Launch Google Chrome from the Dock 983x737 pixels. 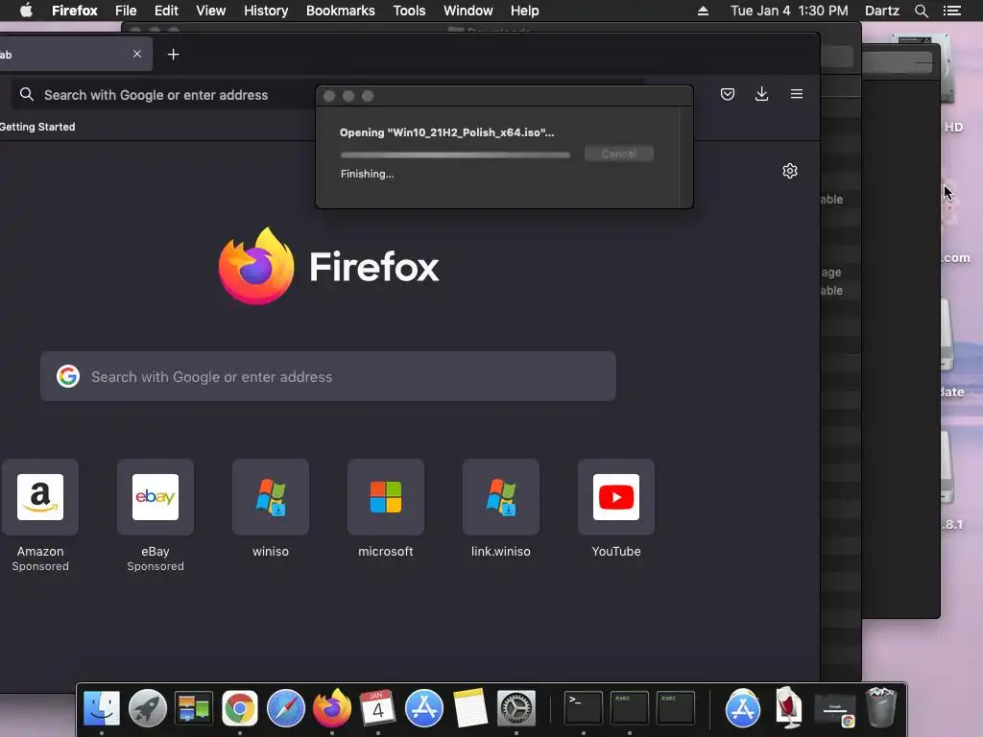(239, 708)
